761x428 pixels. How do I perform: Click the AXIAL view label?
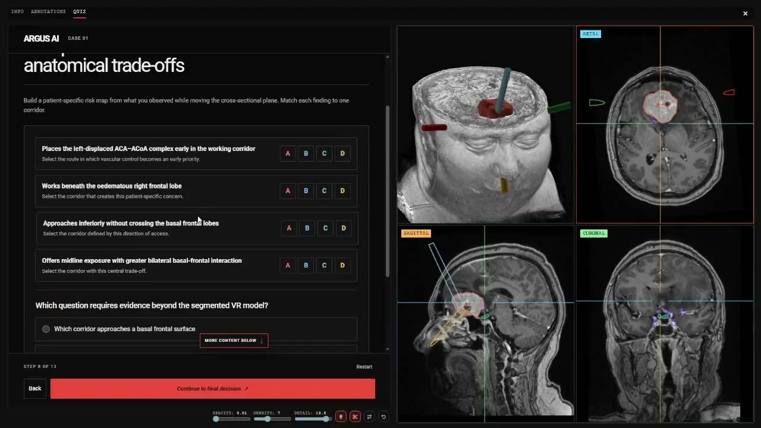click(x=590, y=34)
